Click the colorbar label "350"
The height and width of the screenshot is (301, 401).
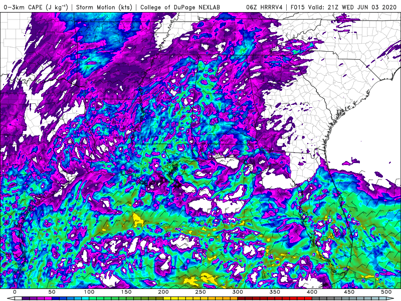(x=275, y=292)
